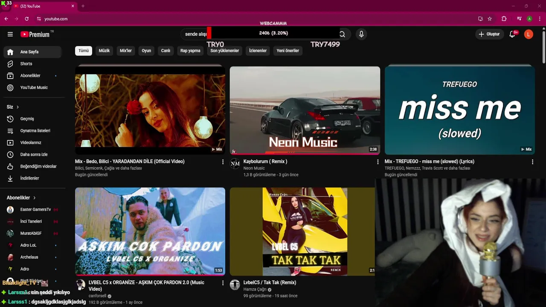Open options menu for Kaybolurum Remix

[x=378, y=162]
